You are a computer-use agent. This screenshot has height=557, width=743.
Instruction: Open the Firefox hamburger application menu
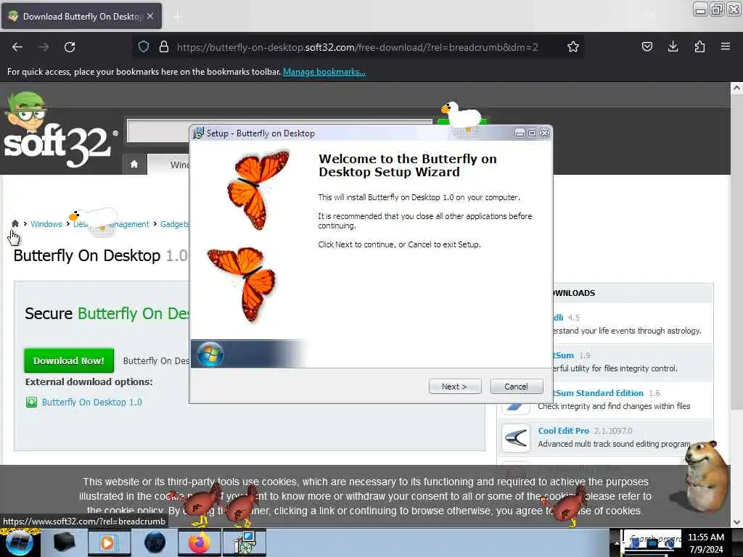(x=725, y=47)
